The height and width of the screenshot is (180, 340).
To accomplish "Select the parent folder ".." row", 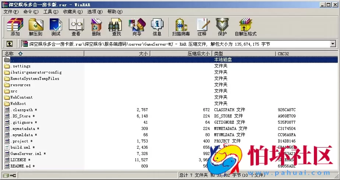I will pyautogui.click(x=171, y=60).
